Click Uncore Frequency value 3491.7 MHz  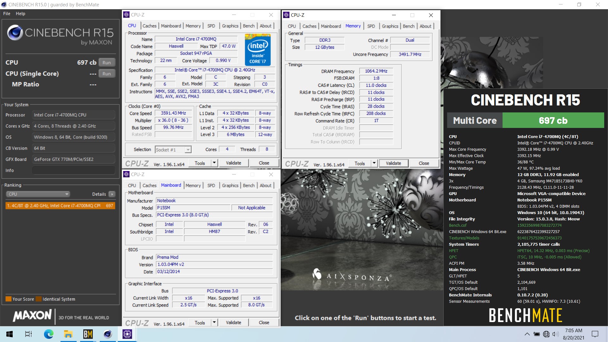pyautogui.click(x=410, y=54)
